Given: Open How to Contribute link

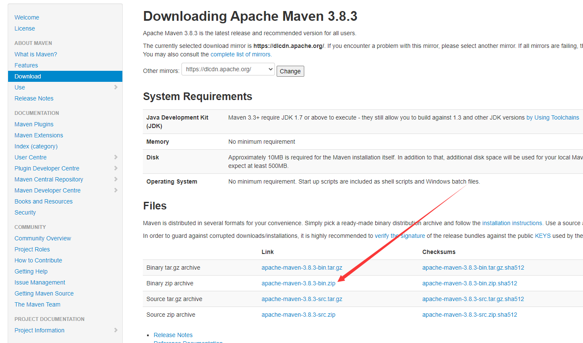Looking at the screenshot, I should (38, 260).
